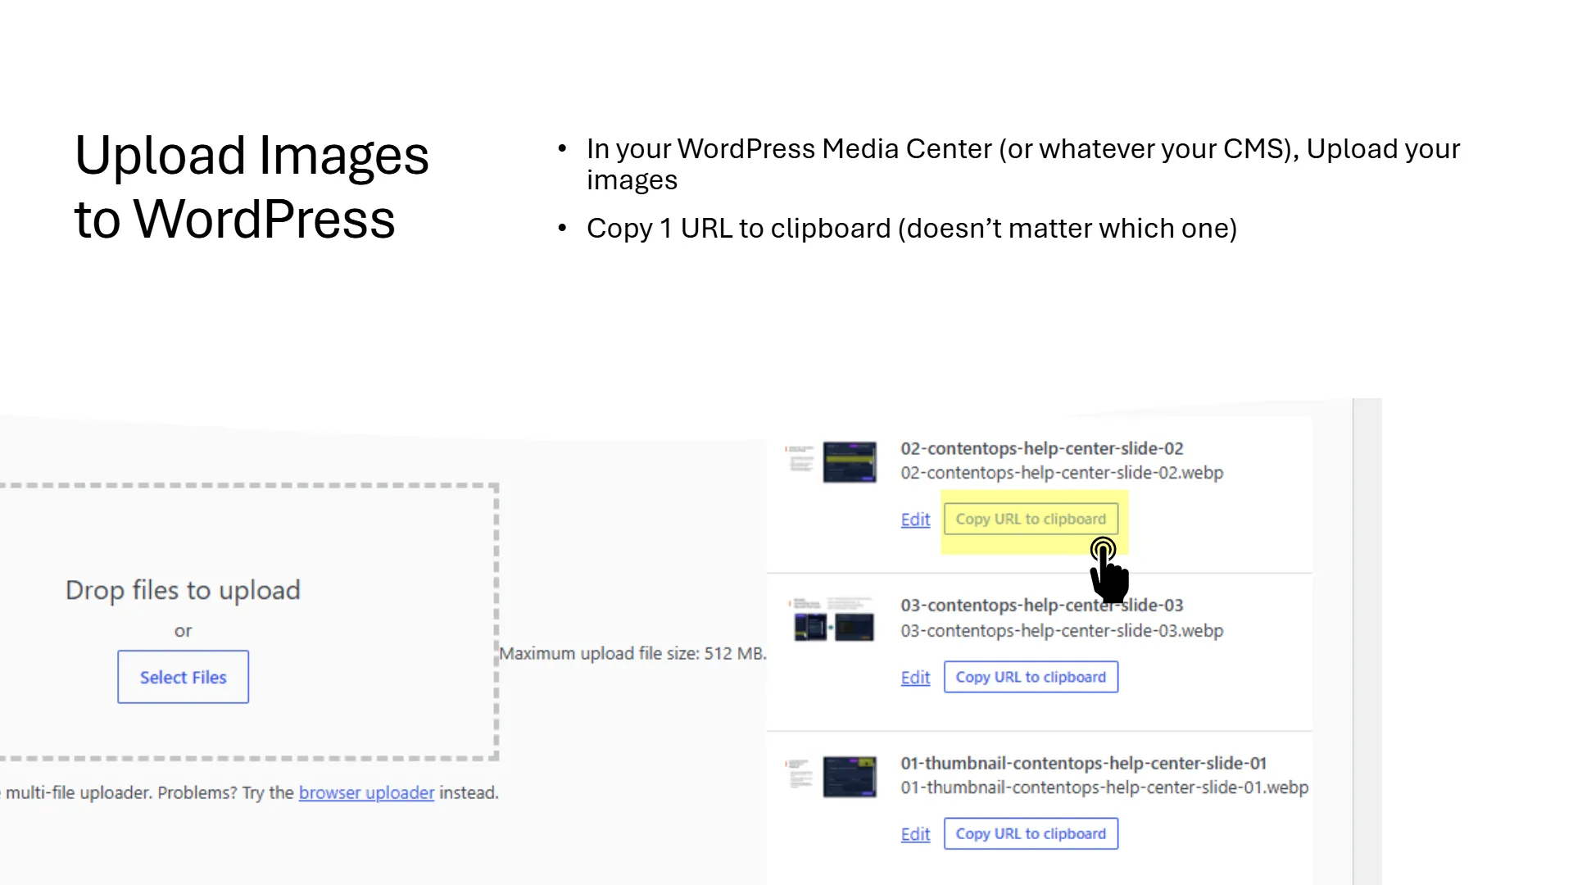Open the browser uploader link
This screenshot has width=1573, height=885.
(366, 792)
